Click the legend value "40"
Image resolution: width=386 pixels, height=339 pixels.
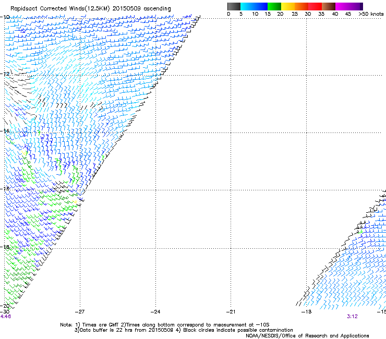[335, 14]
